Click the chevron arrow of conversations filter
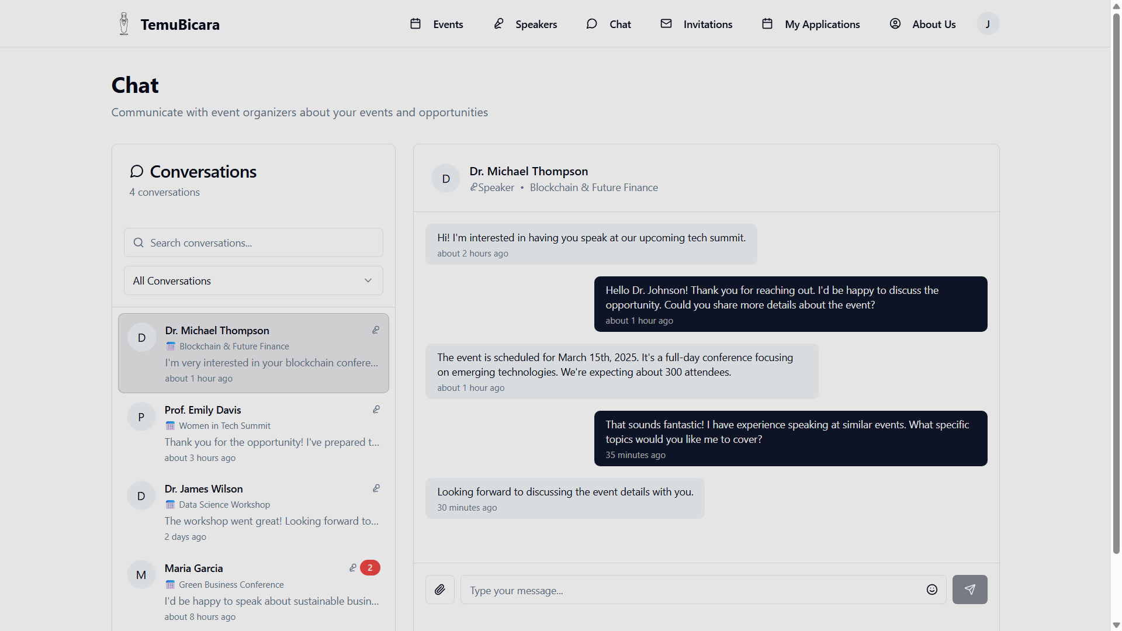Screen dimensions: 1122x631 pyautogui.click(x=368, y=280)
